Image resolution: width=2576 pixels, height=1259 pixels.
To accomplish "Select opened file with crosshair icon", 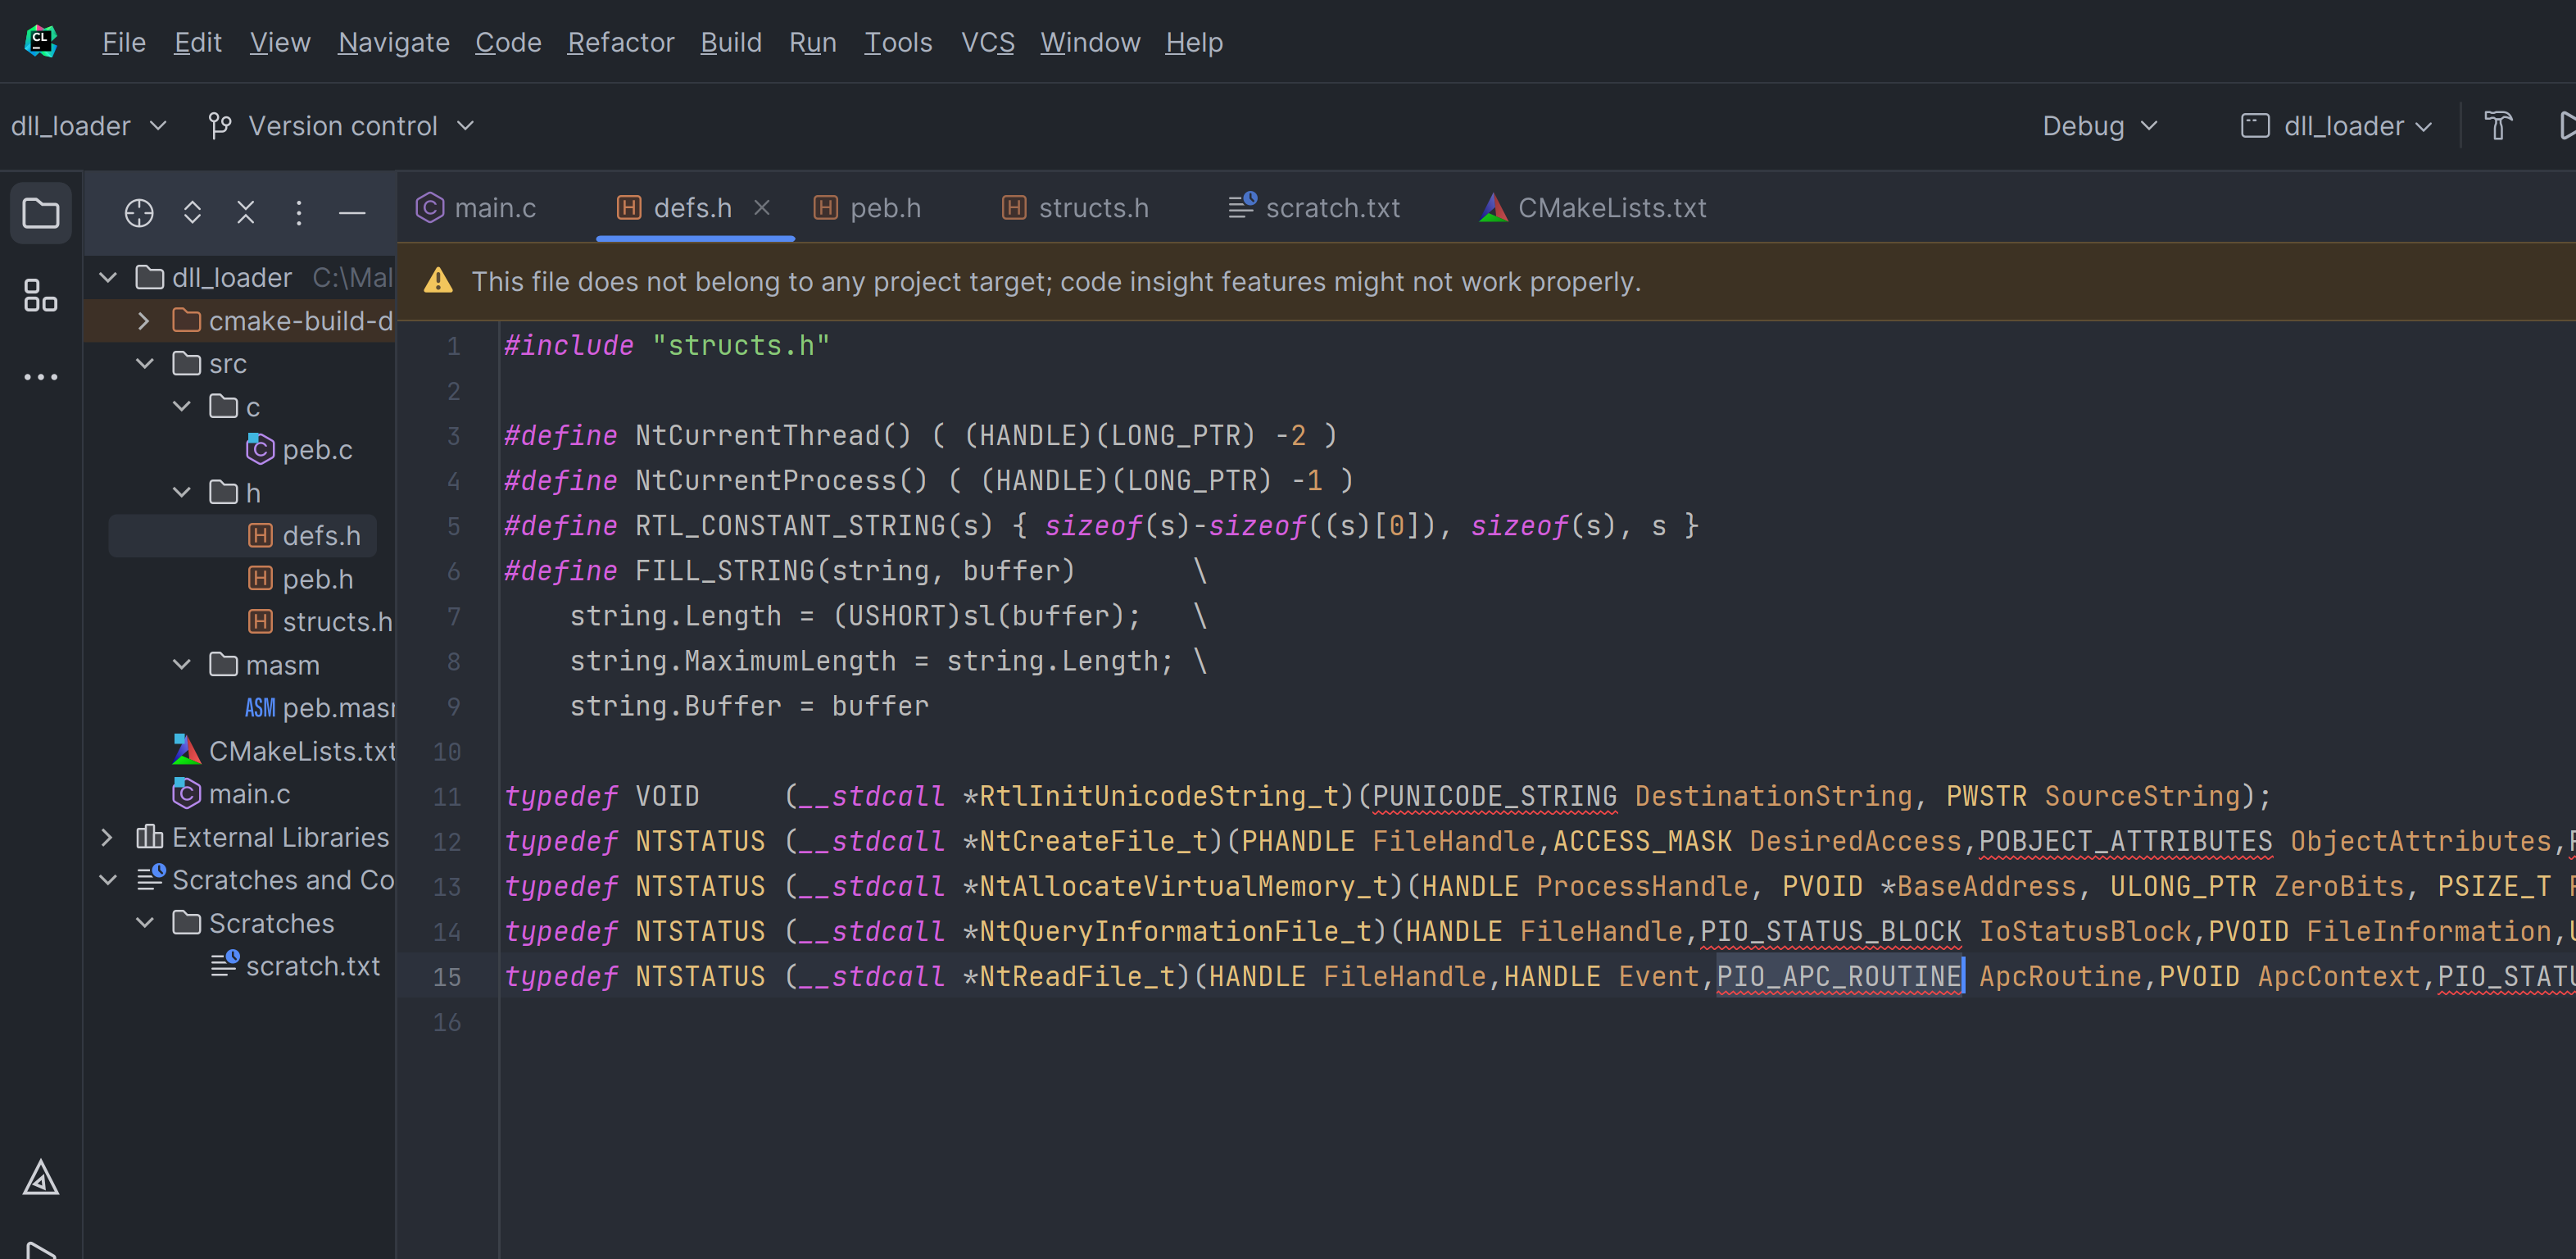I will pos(139,212).
